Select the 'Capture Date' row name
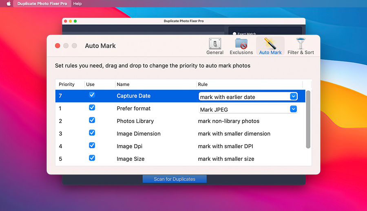Image resolution: width=367 pixels, height=211 pixels. click(x=134, y=96)
